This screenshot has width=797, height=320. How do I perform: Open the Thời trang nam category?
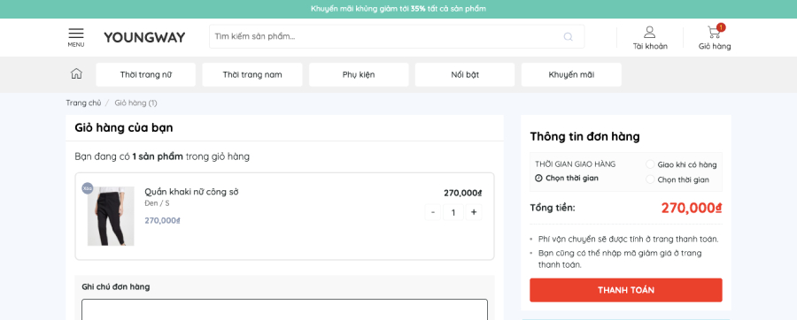(x=252, y=74)
